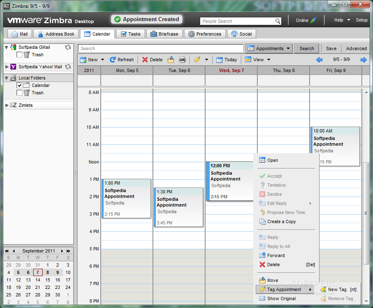Click the People Search input field

coord(237,21)
